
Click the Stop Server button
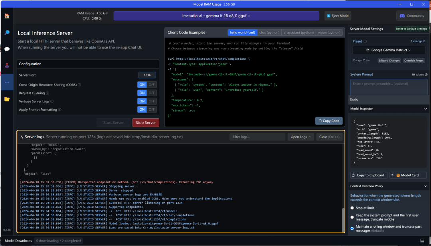(146, 123)
